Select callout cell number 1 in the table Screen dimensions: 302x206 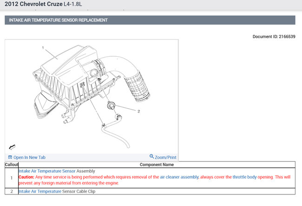pos(12,178)
